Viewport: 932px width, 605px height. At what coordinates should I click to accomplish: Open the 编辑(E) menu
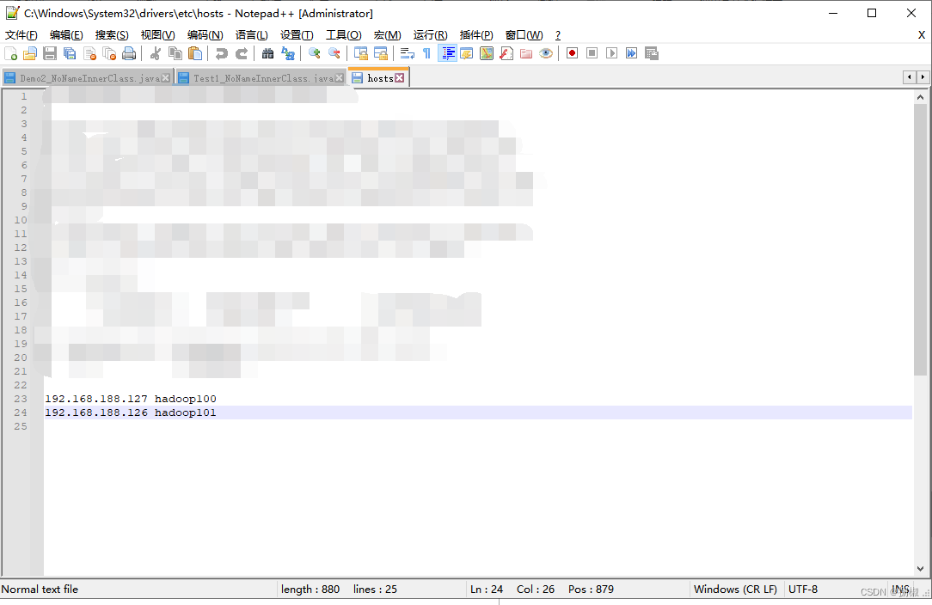(66, 35)
